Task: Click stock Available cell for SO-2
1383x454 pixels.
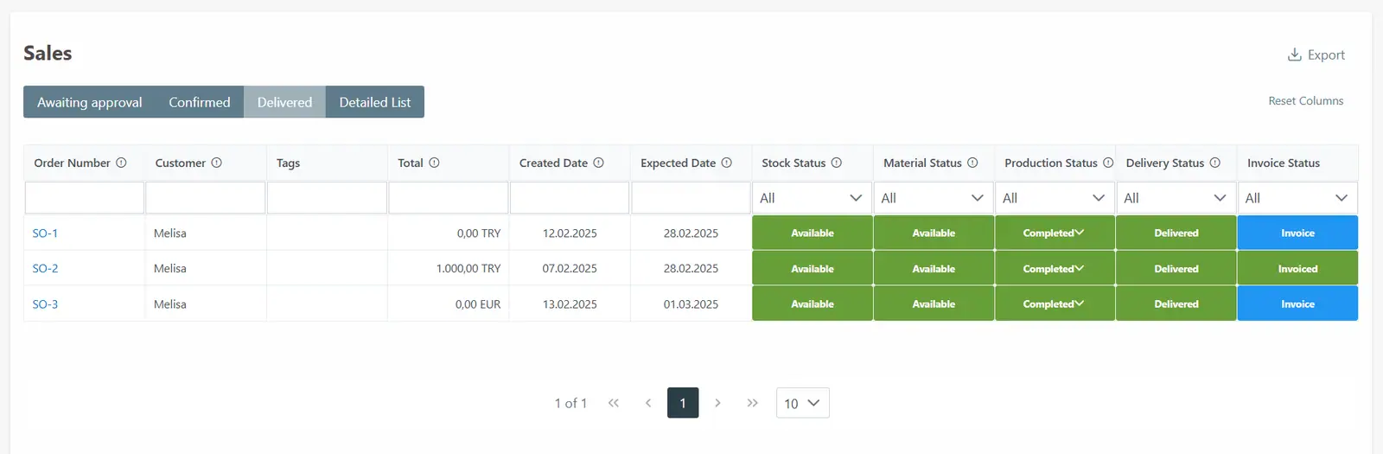Action: [x=813, y=268]
